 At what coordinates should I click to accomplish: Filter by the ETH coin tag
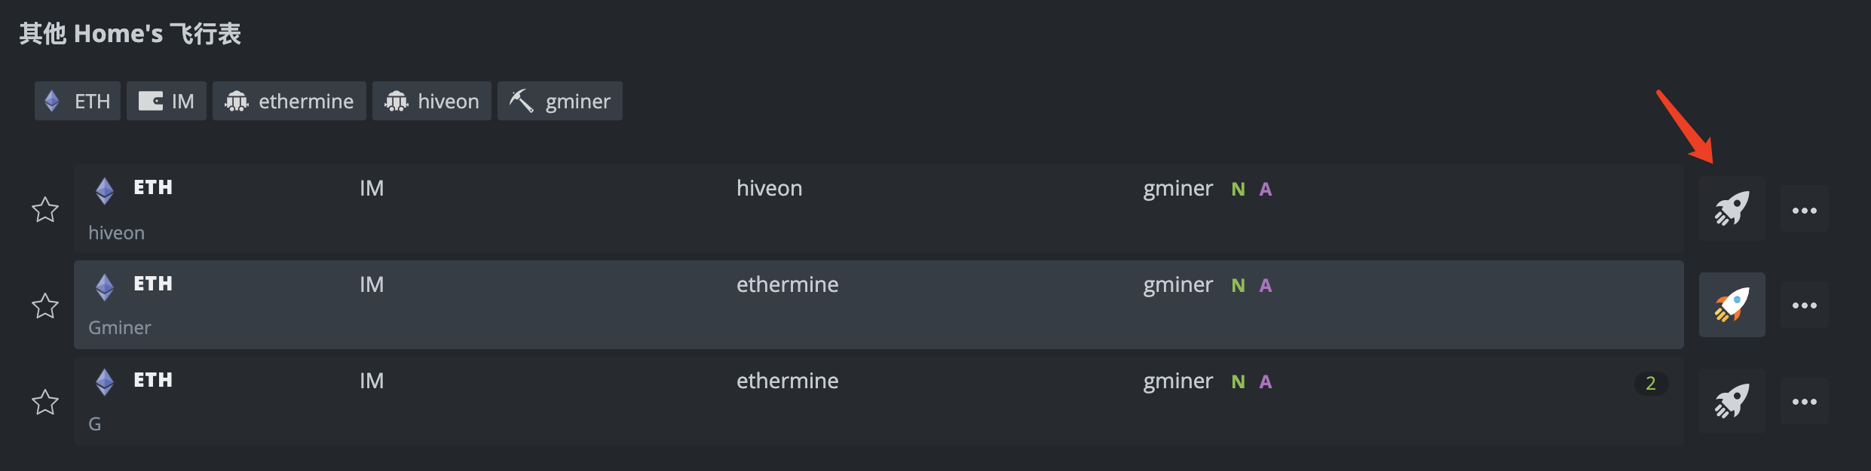pyautogui.click(x=78, y=101)
